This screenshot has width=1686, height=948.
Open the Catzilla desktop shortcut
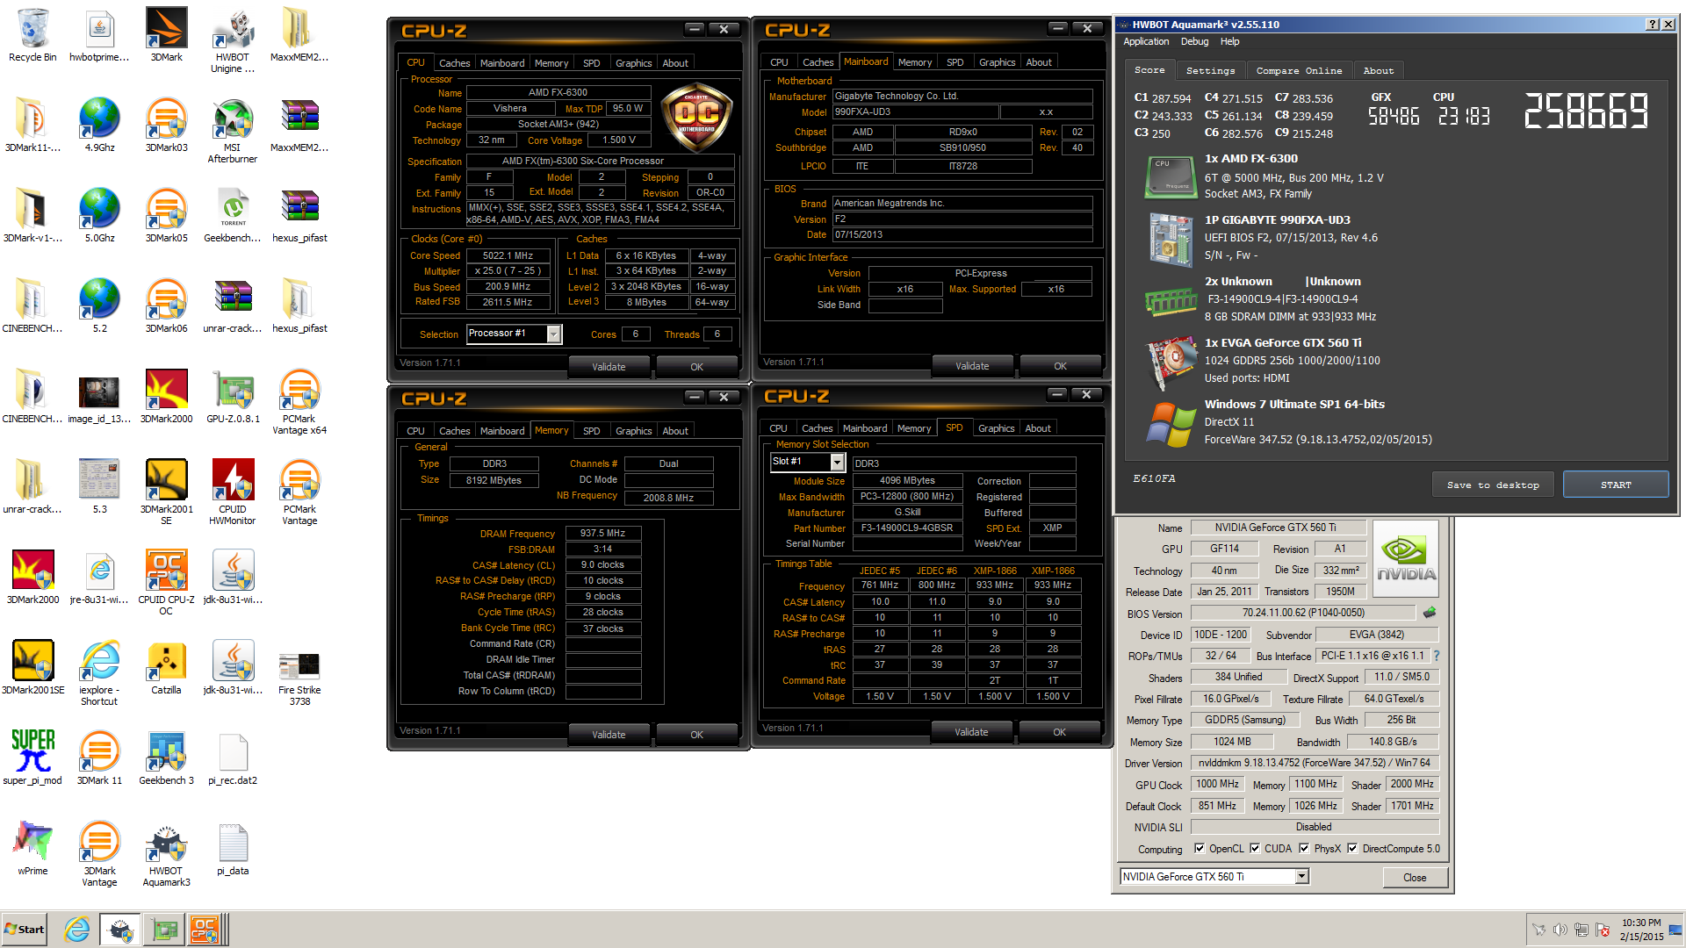tap(166, 668)
